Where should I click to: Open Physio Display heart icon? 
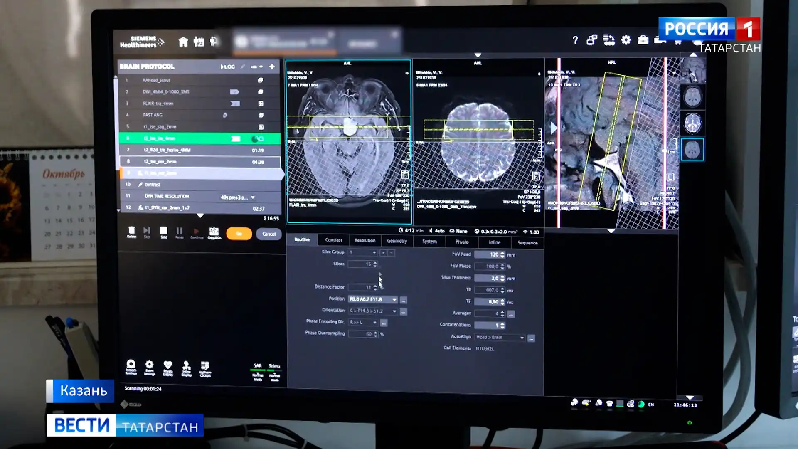(x=168, y=365)
